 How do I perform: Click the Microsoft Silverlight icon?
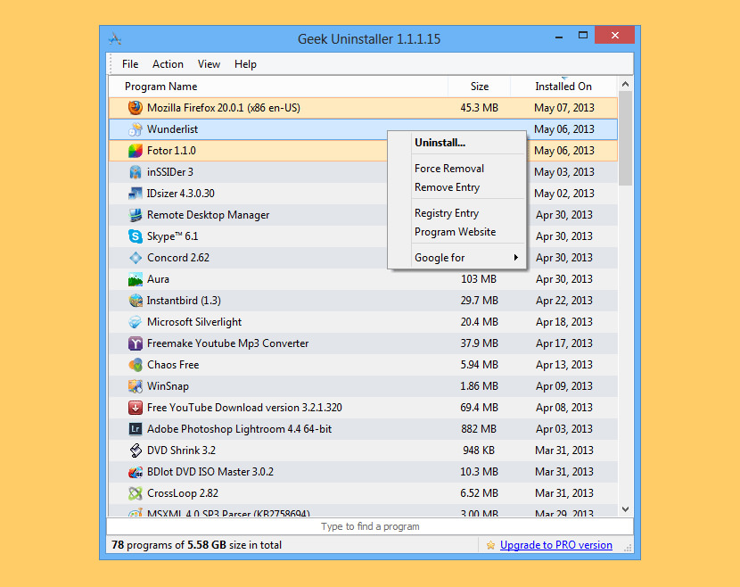[136, 321]
